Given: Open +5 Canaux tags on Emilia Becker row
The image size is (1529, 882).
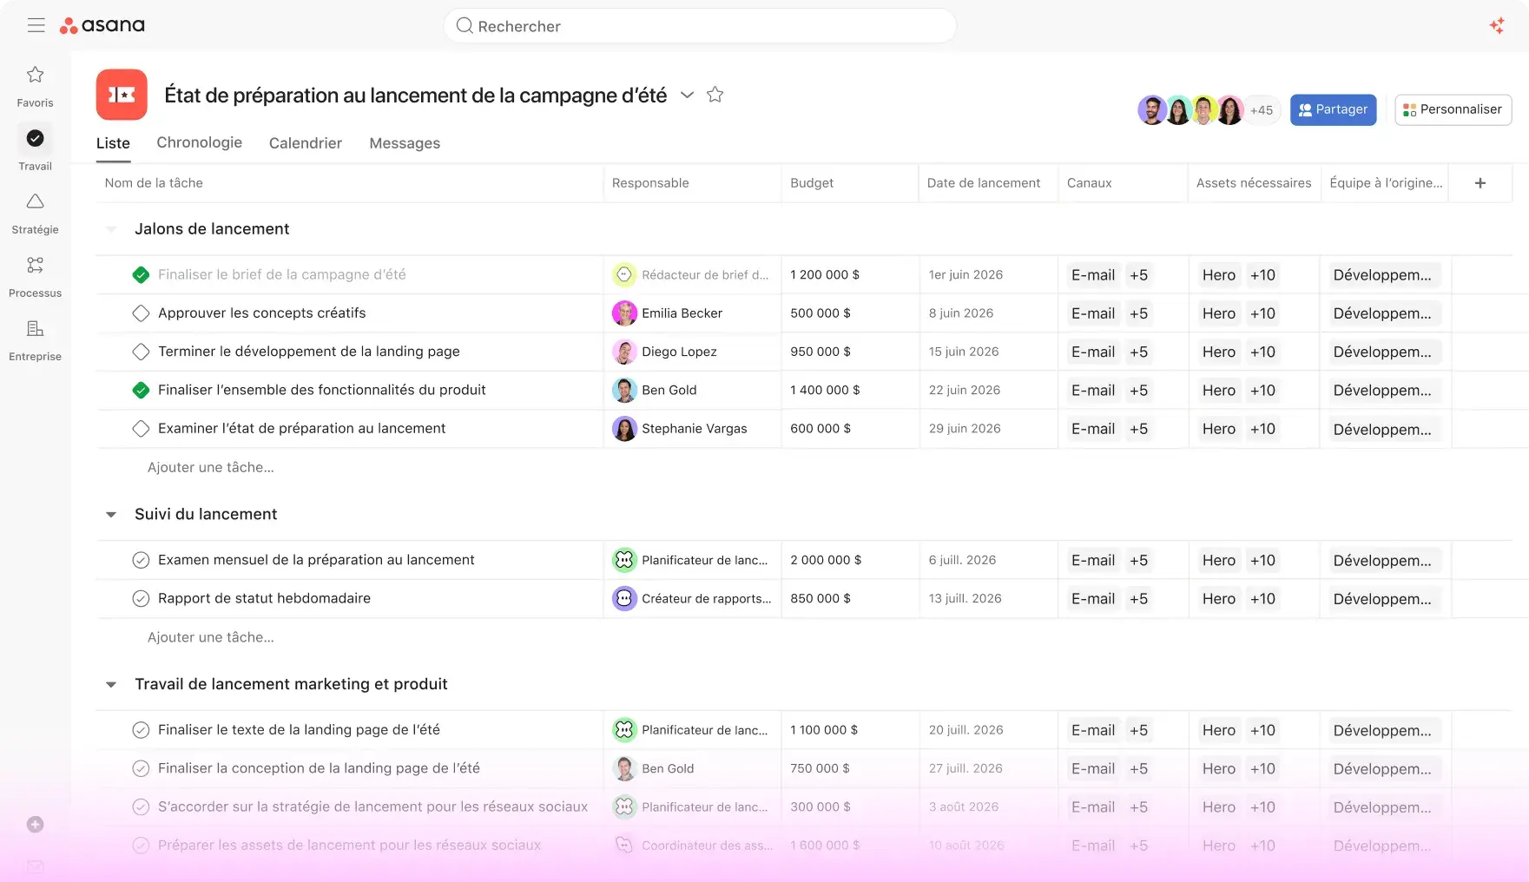Looking at the screenshot, I should click(1138, 313).
